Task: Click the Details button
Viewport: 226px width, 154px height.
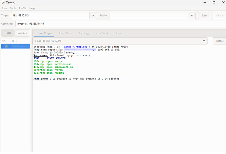Action: (219, 41)
